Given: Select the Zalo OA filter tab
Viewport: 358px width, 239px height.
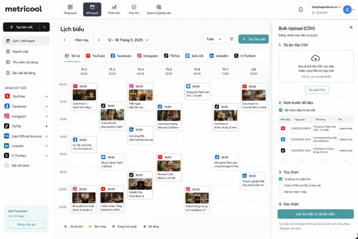Looking at the screenshot, I should 194,56.
